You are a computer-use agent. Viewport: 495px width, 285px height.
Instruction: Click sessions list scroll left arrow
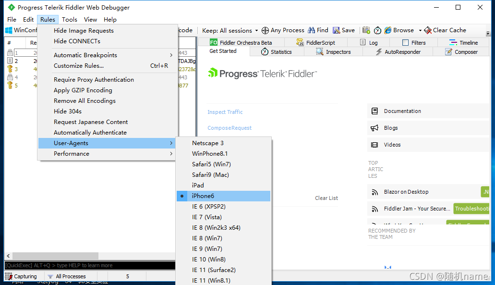click(8, 256)
